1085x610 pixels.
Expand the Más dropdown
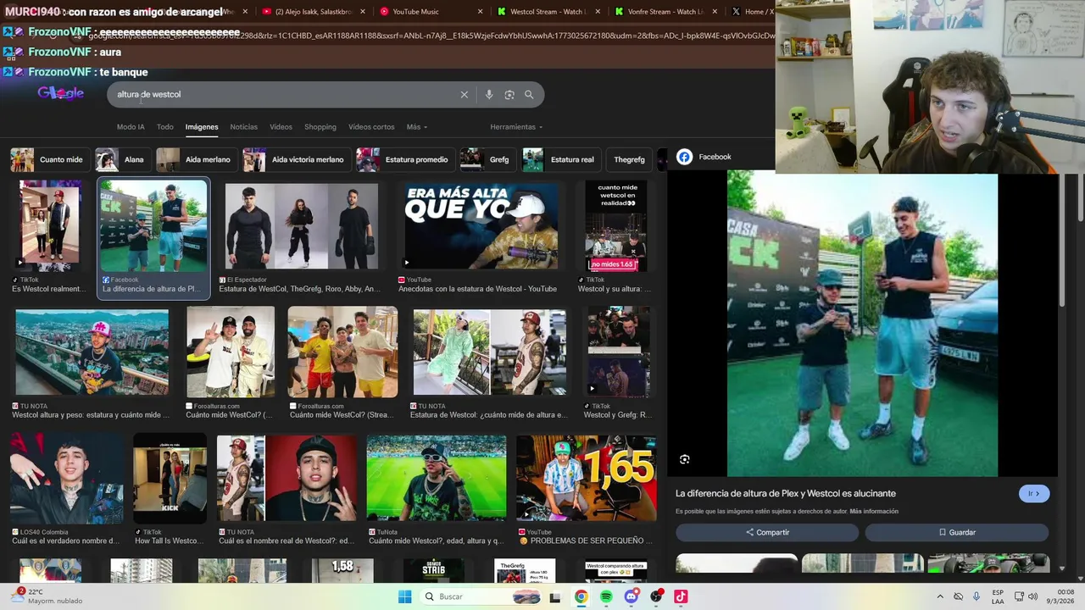[x=416, y=127]
